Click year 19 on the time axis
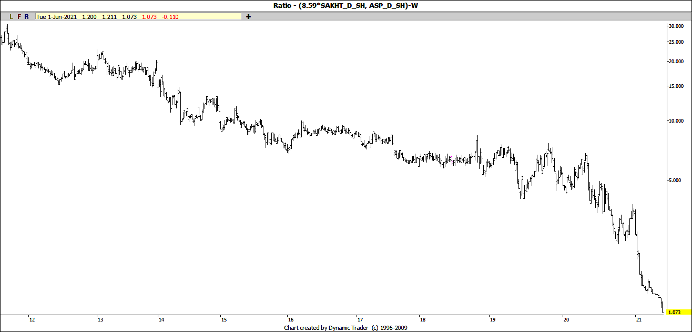The image size is (692, 332). (x=492, y=319)
